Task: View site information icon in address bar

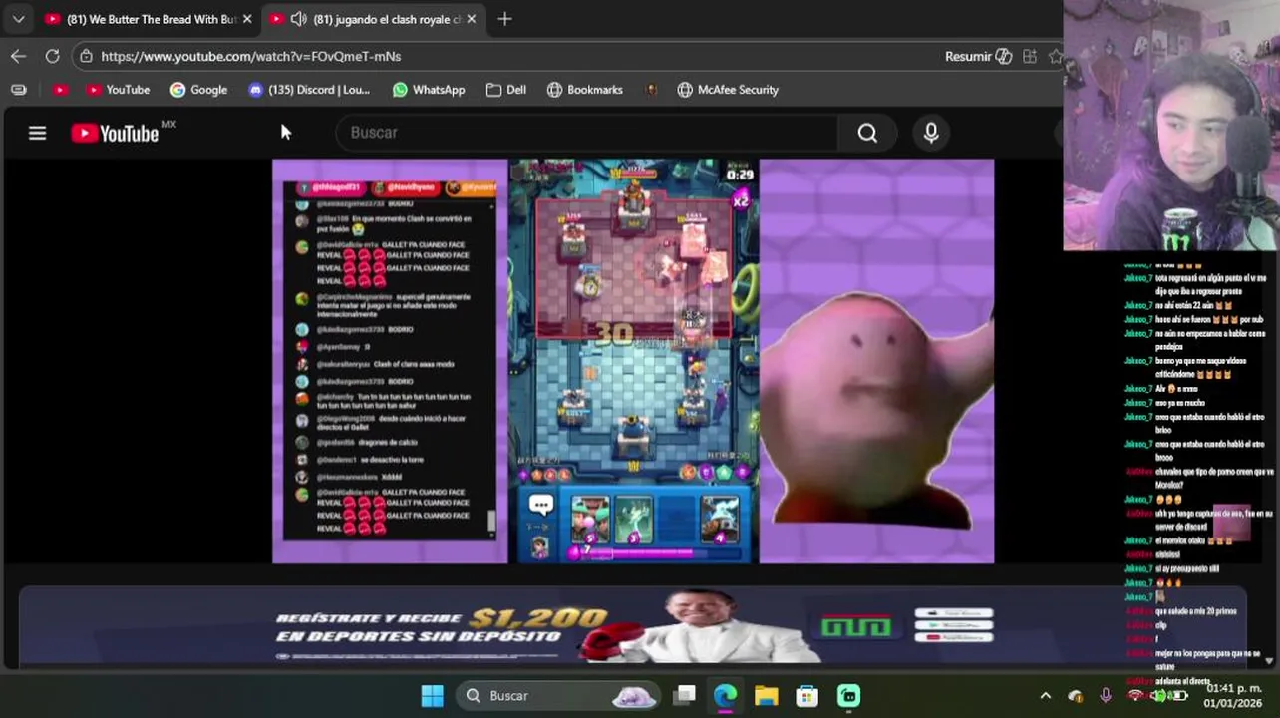Action: click(86, 56)
